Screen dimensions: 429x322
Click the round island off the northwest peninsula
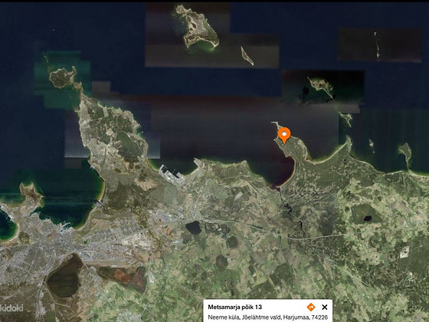tap(63, 77)
